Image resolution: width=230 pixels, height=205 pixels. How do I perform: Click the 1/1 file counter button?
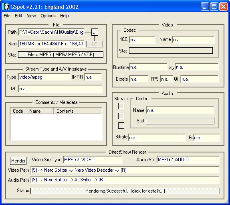point(95,44)
